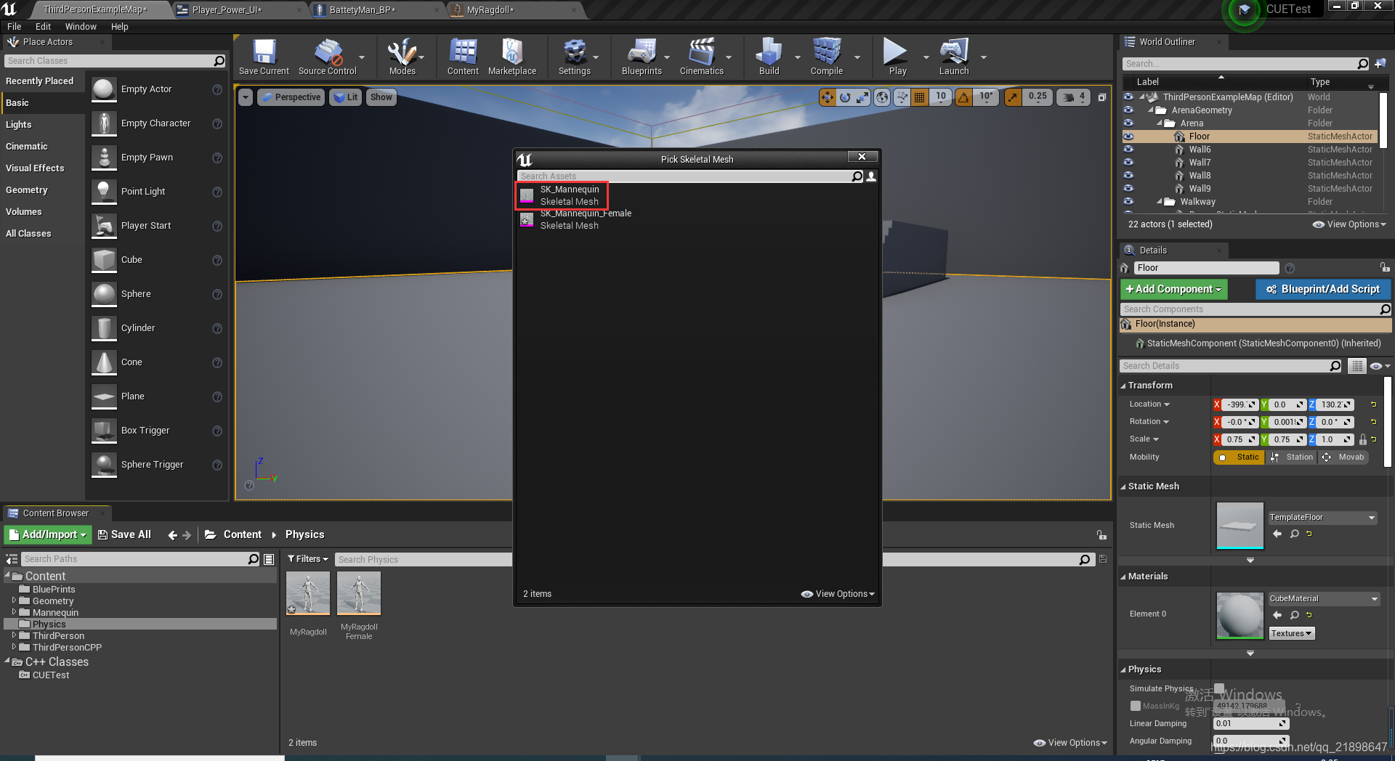1395x761 pixels.
Task: Click Lit view mode button
Action: [345, 97]
